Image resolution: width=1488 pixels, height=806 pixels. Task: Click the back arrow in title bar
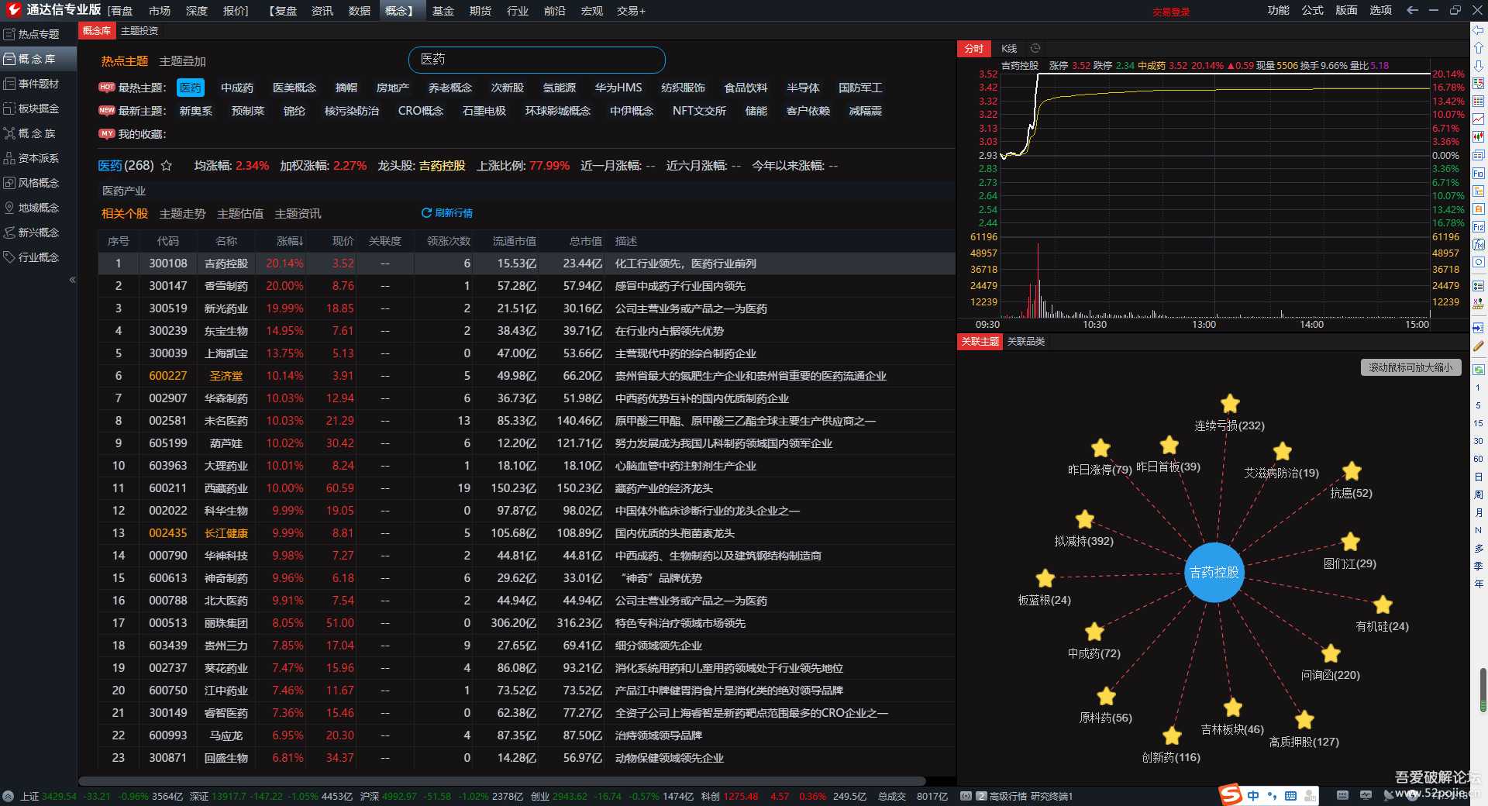pyautogui.click(x=1412, y=10)
